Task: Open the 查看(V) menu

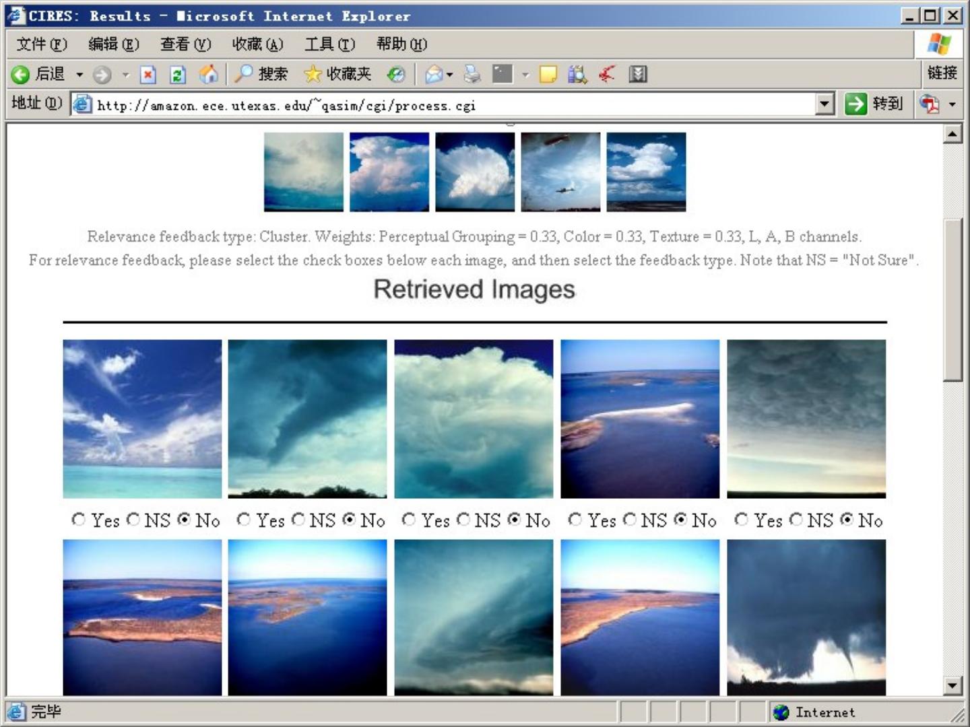Action: [185, 44]
